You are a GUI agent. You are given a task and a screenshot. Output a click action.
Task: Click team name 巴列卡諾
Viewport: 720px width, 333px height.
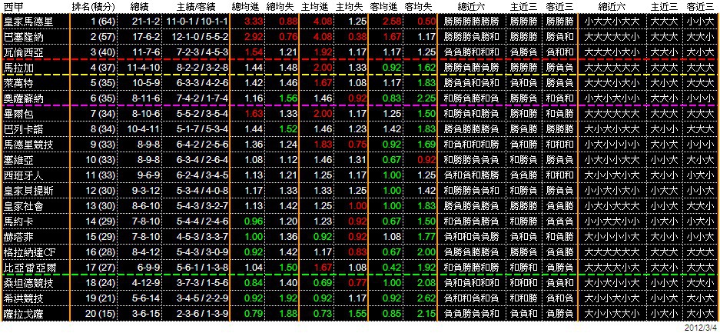22,129
